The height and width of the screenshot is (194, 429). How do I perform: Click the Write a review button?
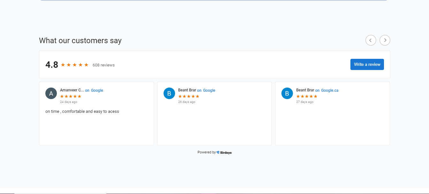coord(367,64)
